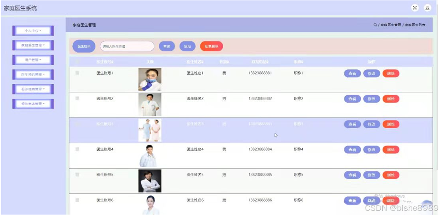Edit the 医生账号1 record
The image size is (440, 215).
[x=371, y=73]
